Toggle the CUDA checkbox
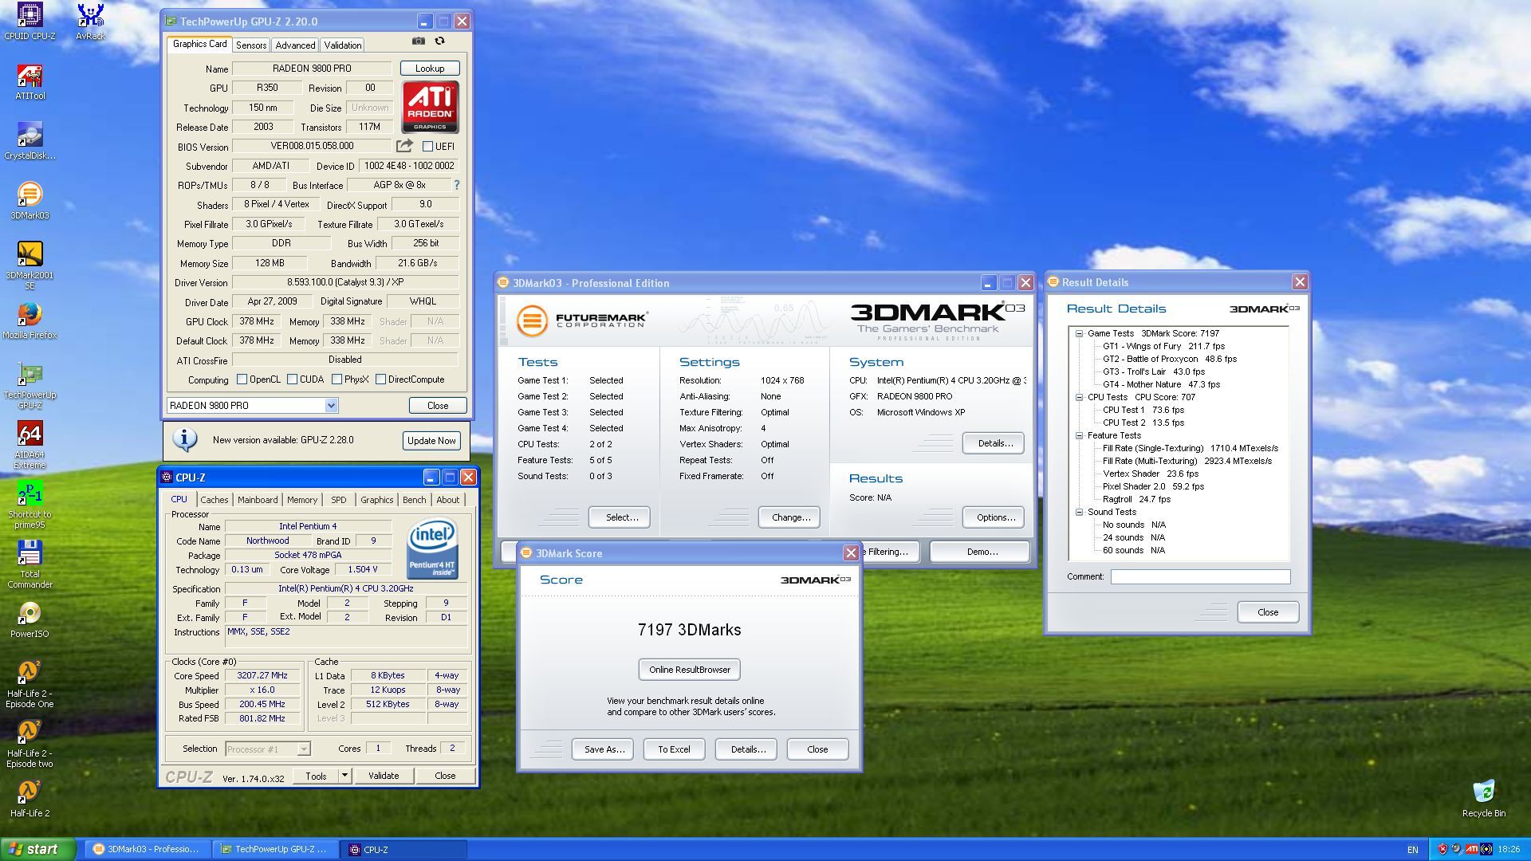This screenshot has width=1531, height=861. (292, 379)
